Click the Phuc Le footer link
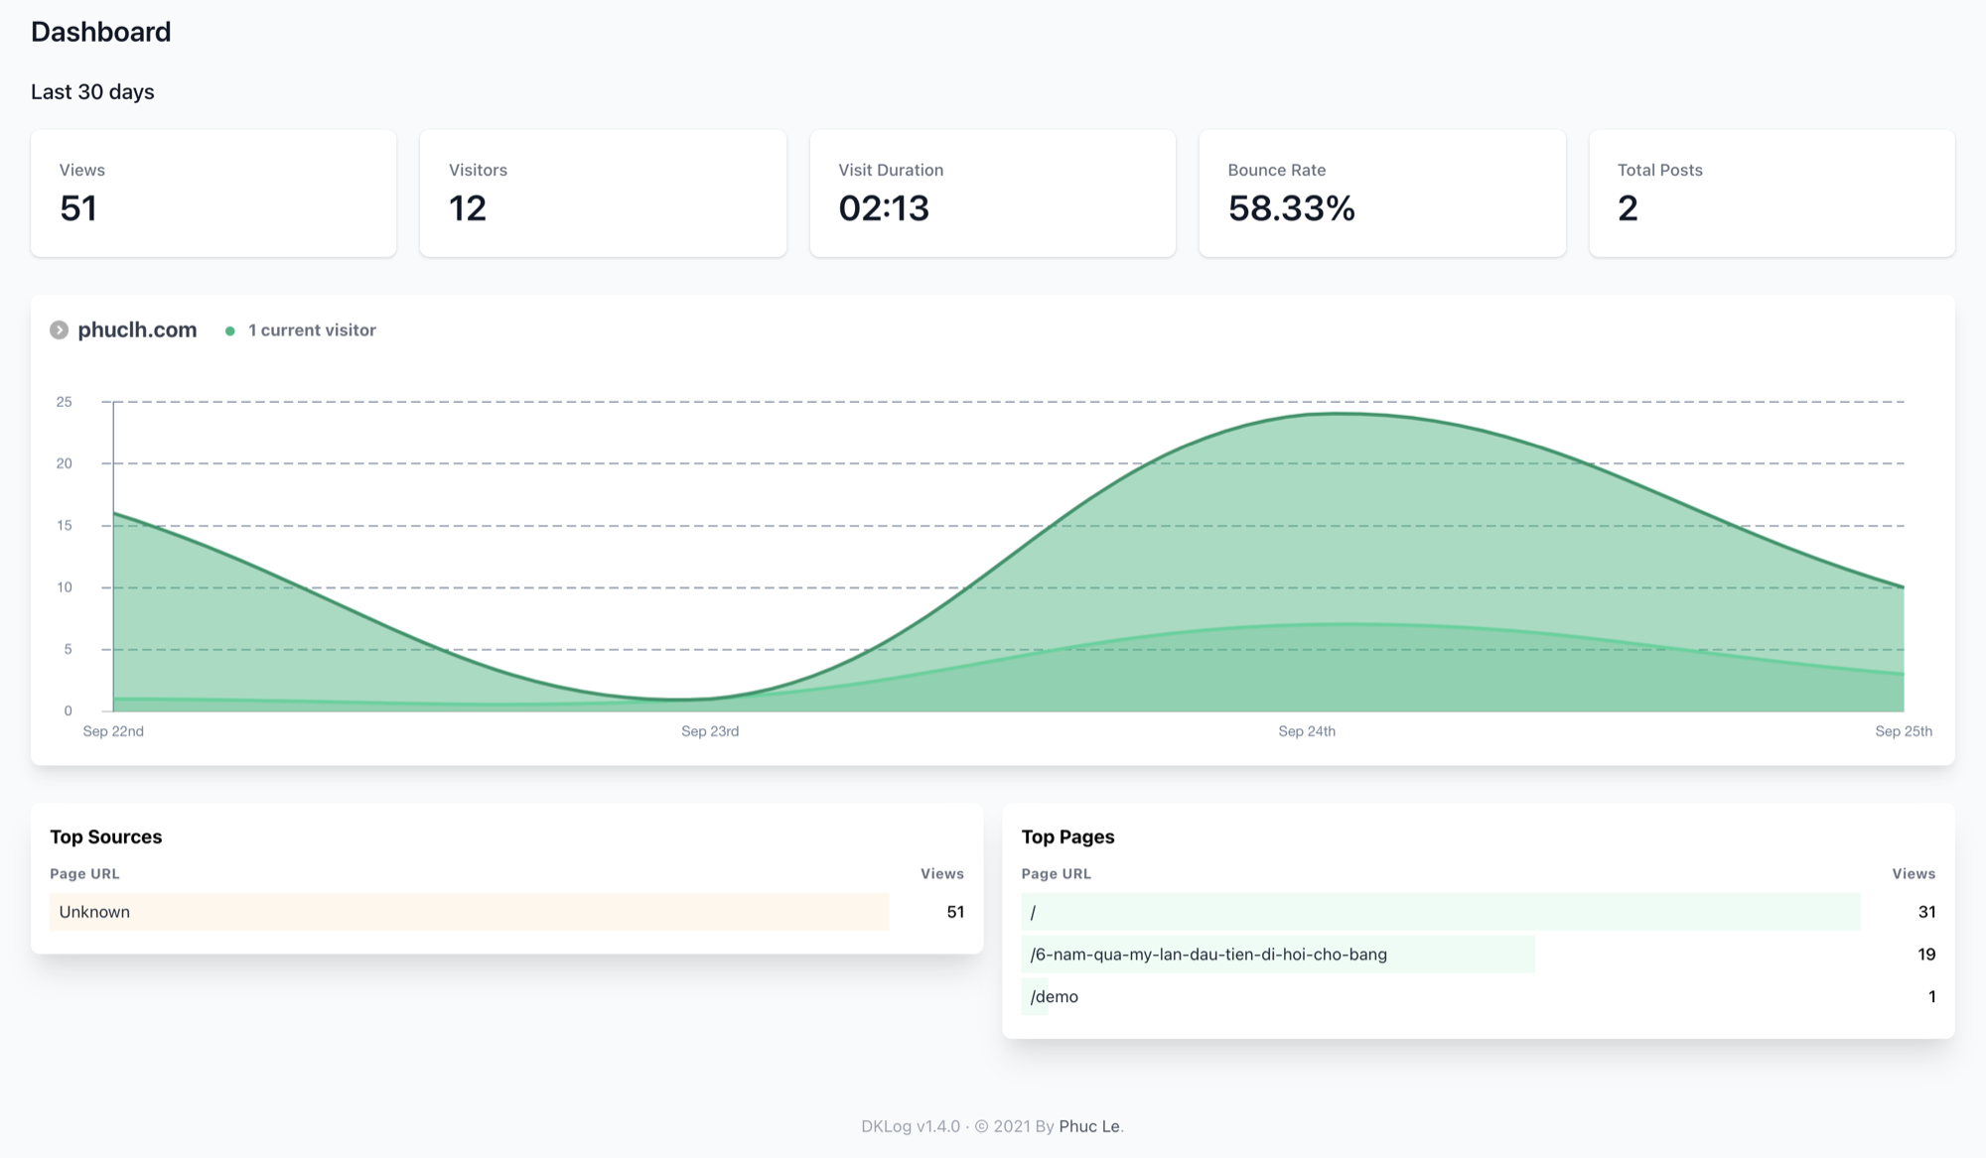Viewport: 1986px width, 1158px height. 1089,1126
